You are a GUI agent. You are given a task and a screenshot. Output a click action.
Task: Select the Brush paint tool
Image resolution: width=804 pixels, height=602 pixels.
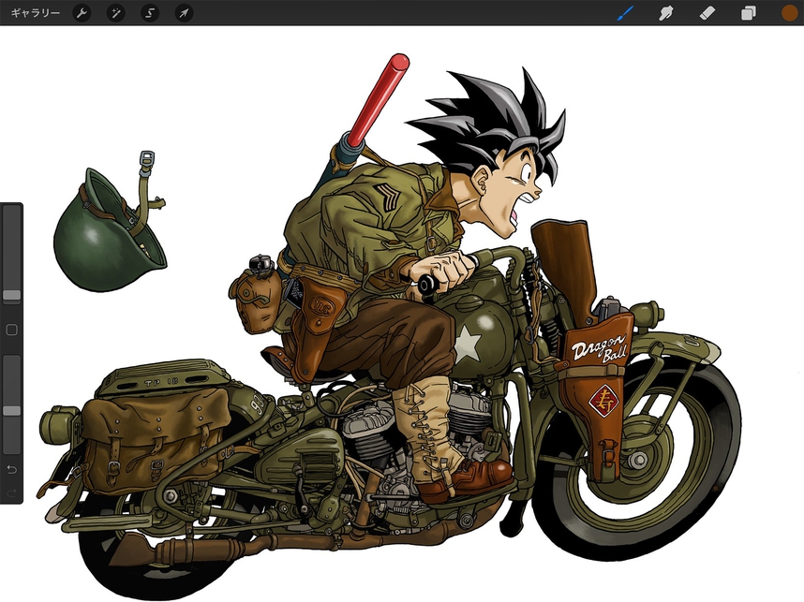tap(625, 13)
